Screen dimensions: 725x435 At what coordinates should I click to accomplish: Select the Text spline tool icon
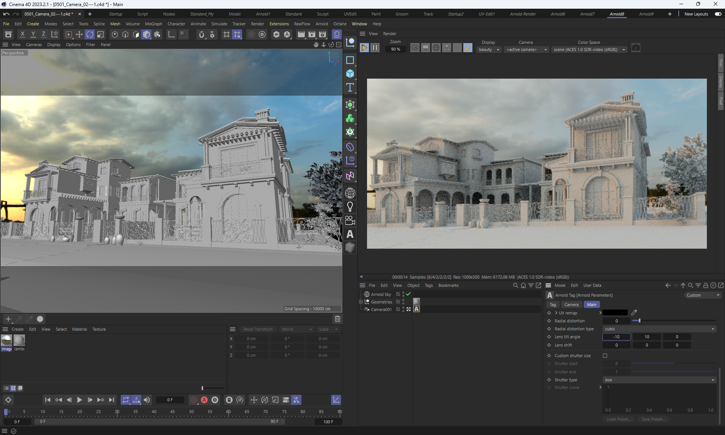[x=350, y=87]
